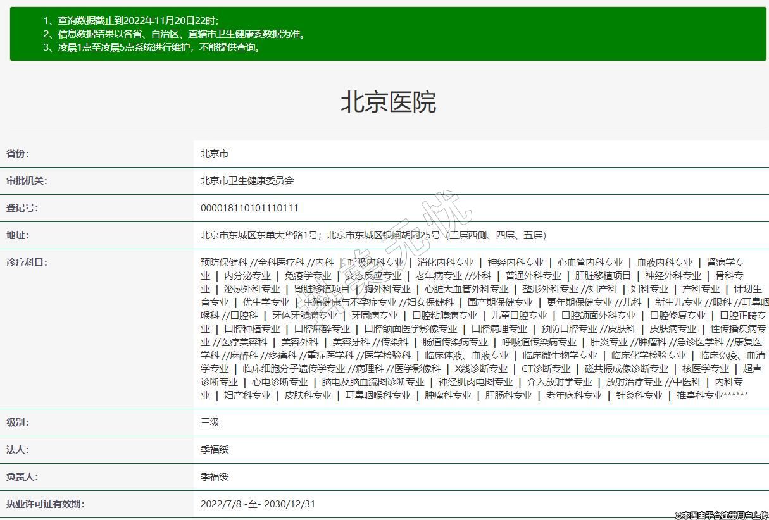This screenshot has height=520, width=769.
Task: Click the 地址 field label
Action: [x=18, y=235]
